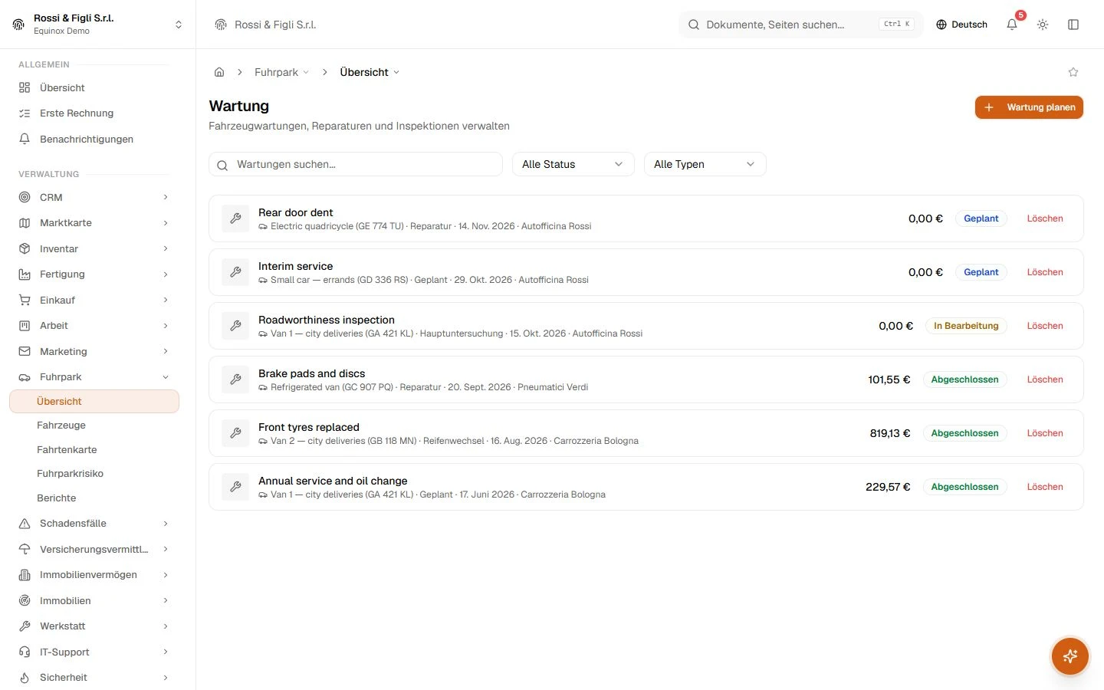Open the notifications bell icon
The height and width of the screenshot is (690, 1104).
coord(1012,25)
